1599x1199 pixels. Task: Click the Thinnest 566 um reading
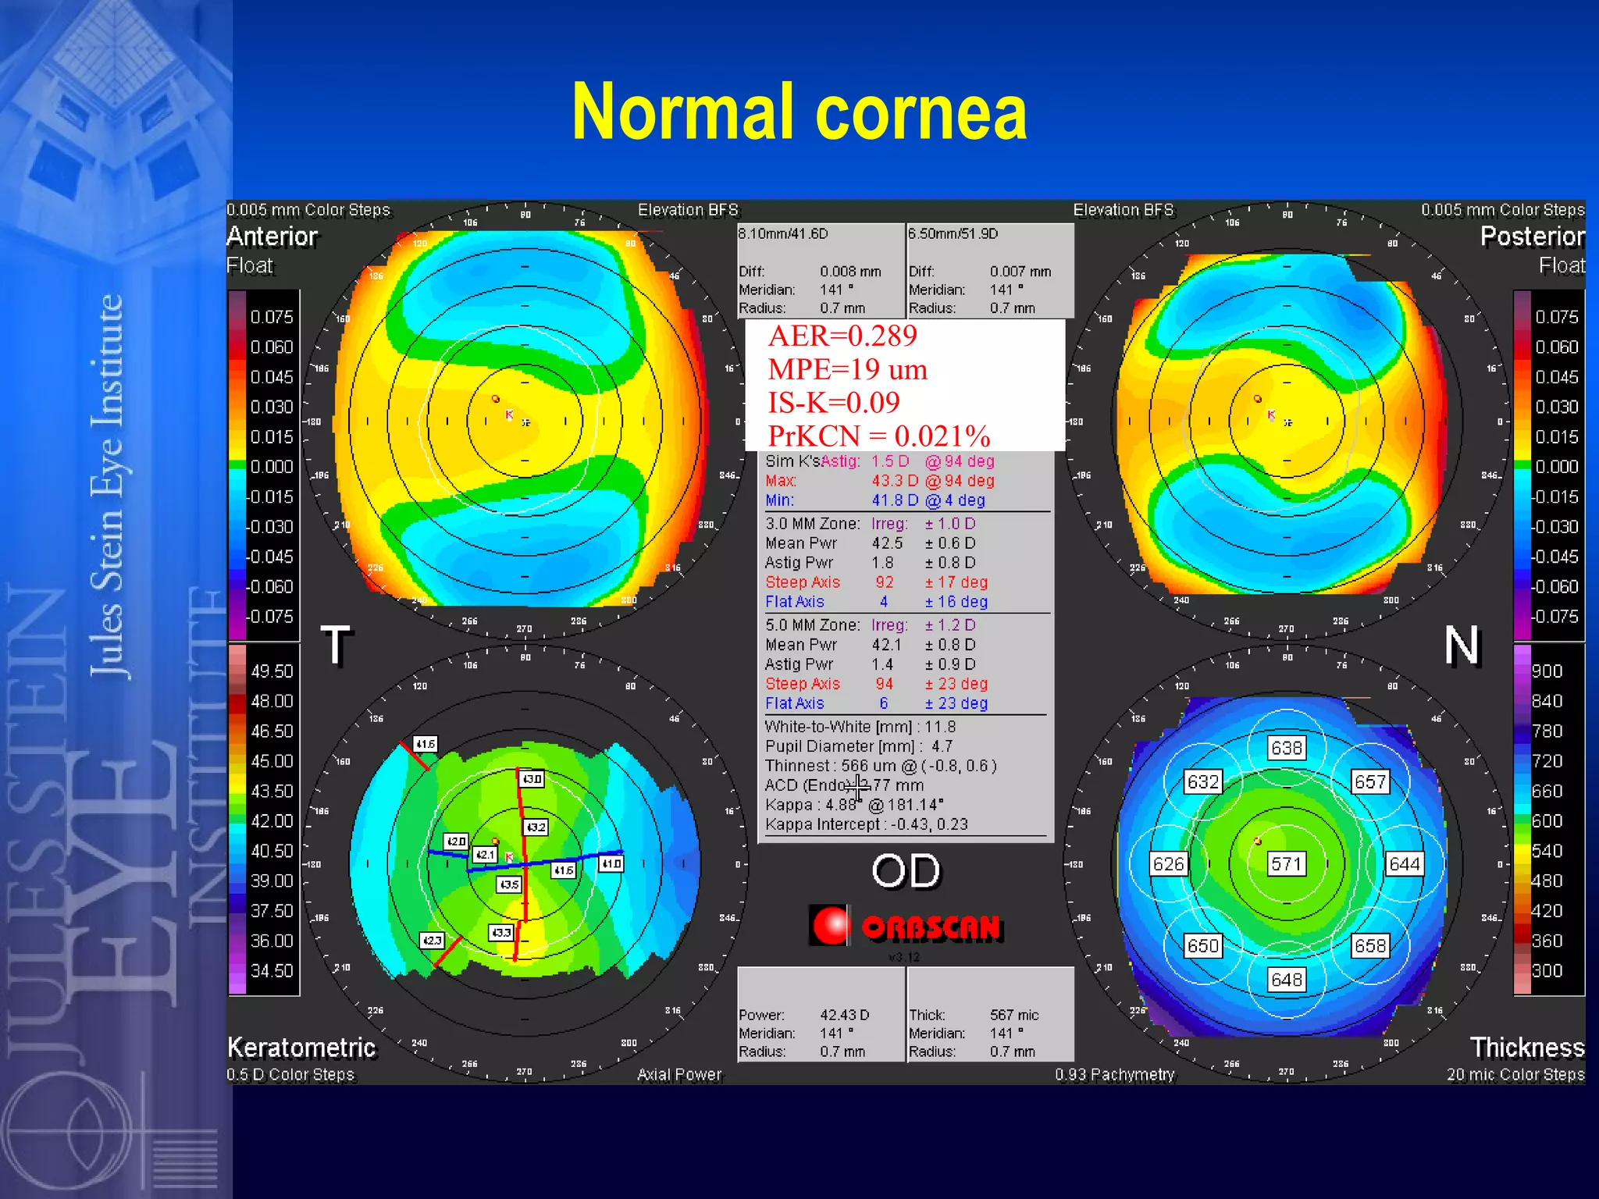pyautogui.click(x=881, y=766)
